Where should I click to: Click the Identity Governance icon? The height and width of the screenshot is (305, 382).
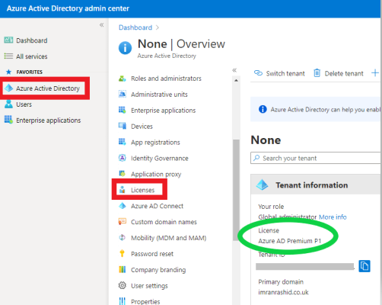(x=123, y=158)
